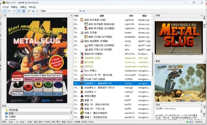Viewport: 207px width, 125px height.
Task: Sort the list by 描述 column header
Action: point(102,16)
